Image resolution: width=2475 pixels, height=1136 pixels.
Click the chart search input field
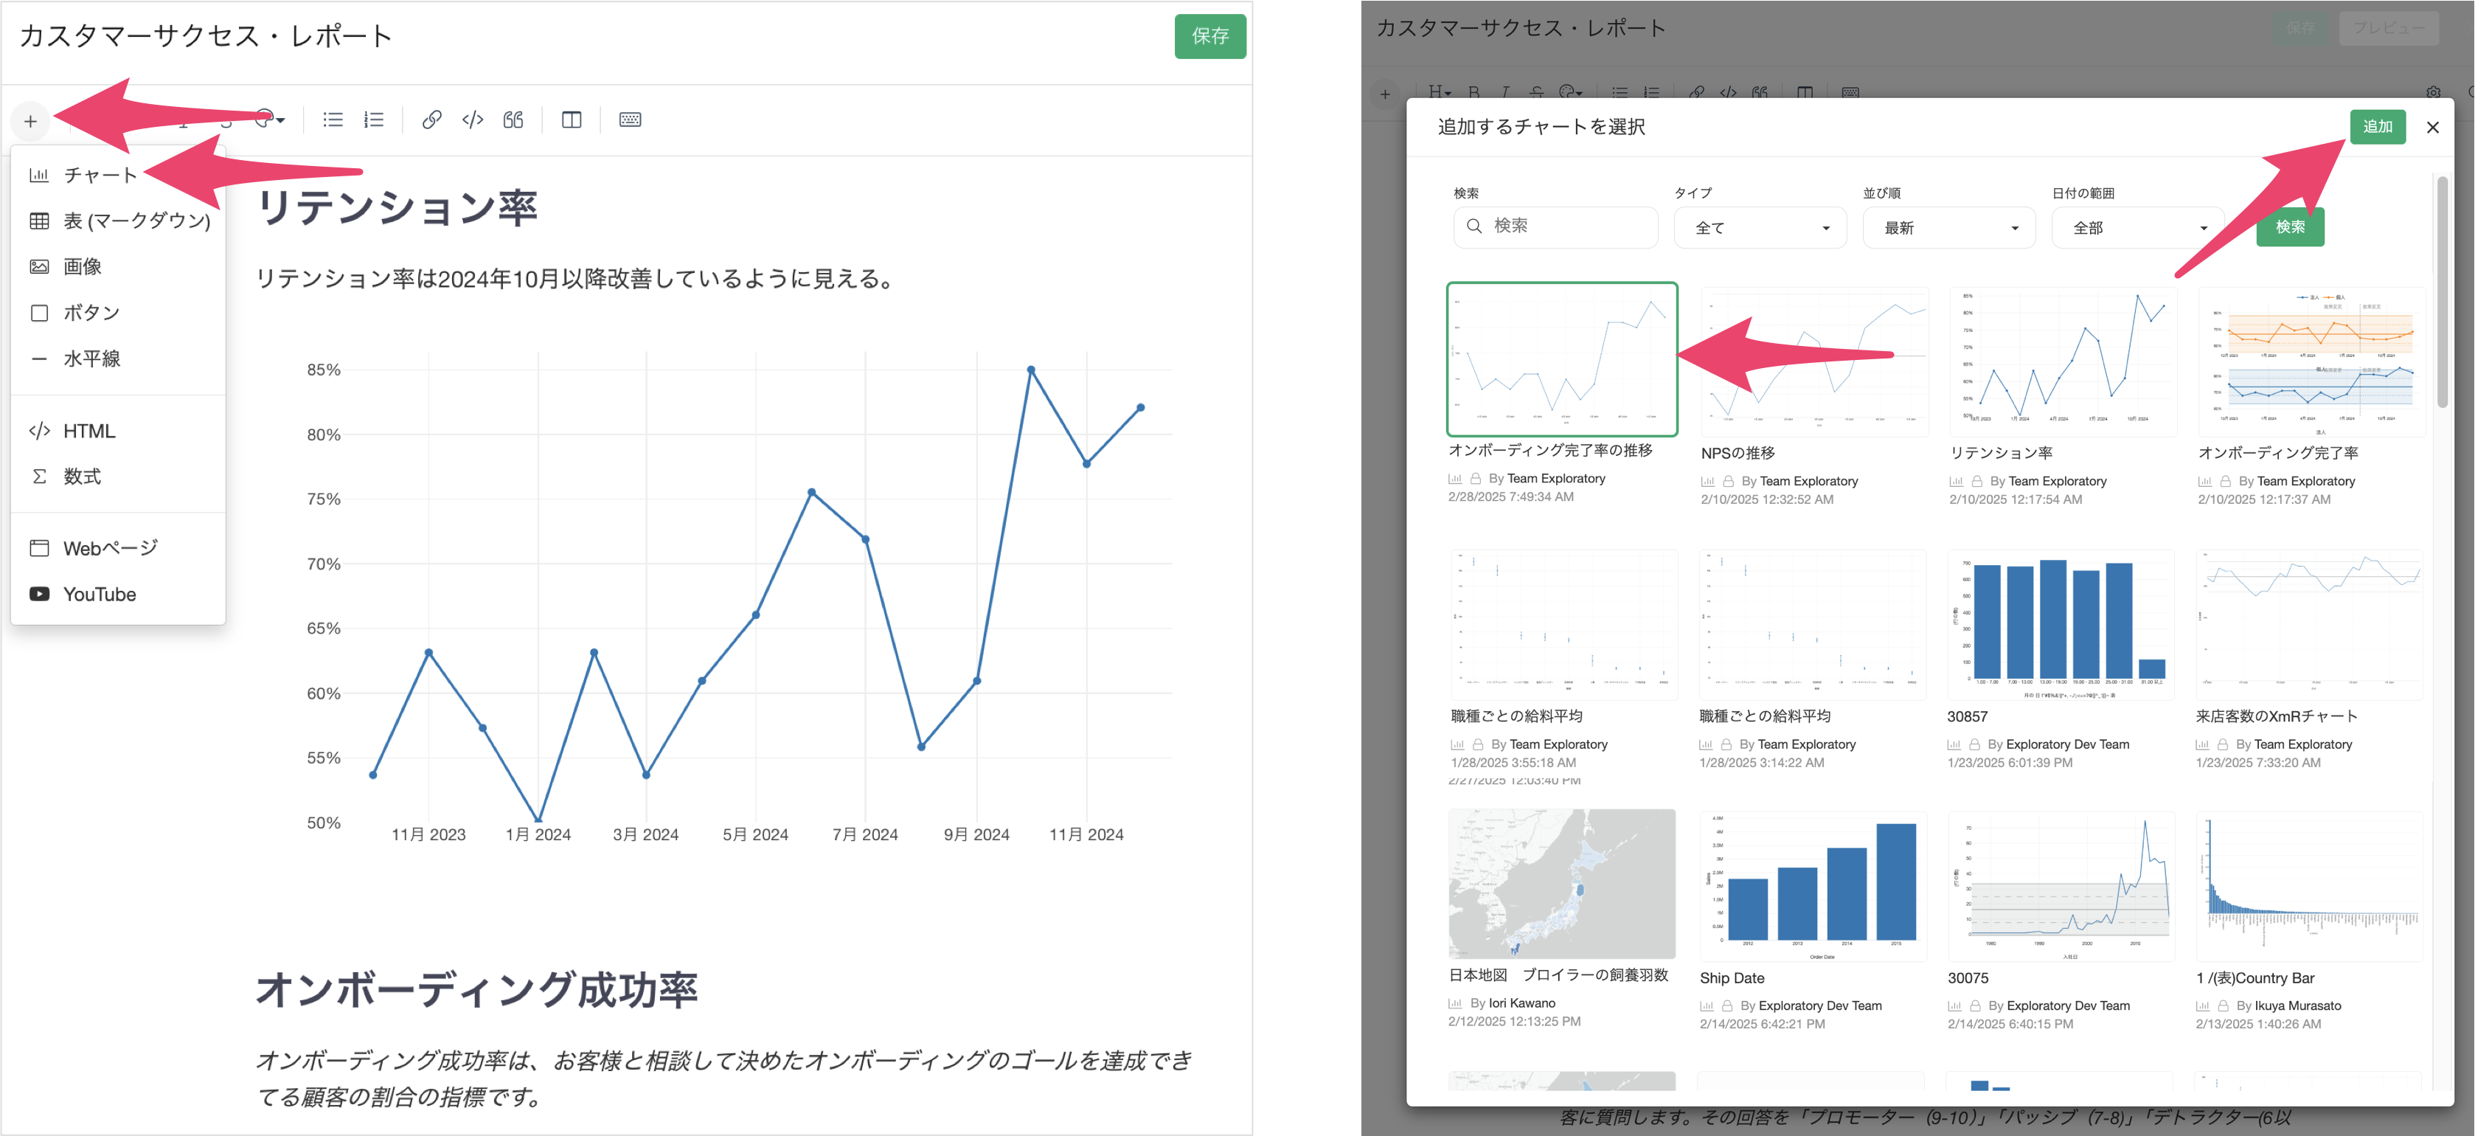tap(1568, 226)
